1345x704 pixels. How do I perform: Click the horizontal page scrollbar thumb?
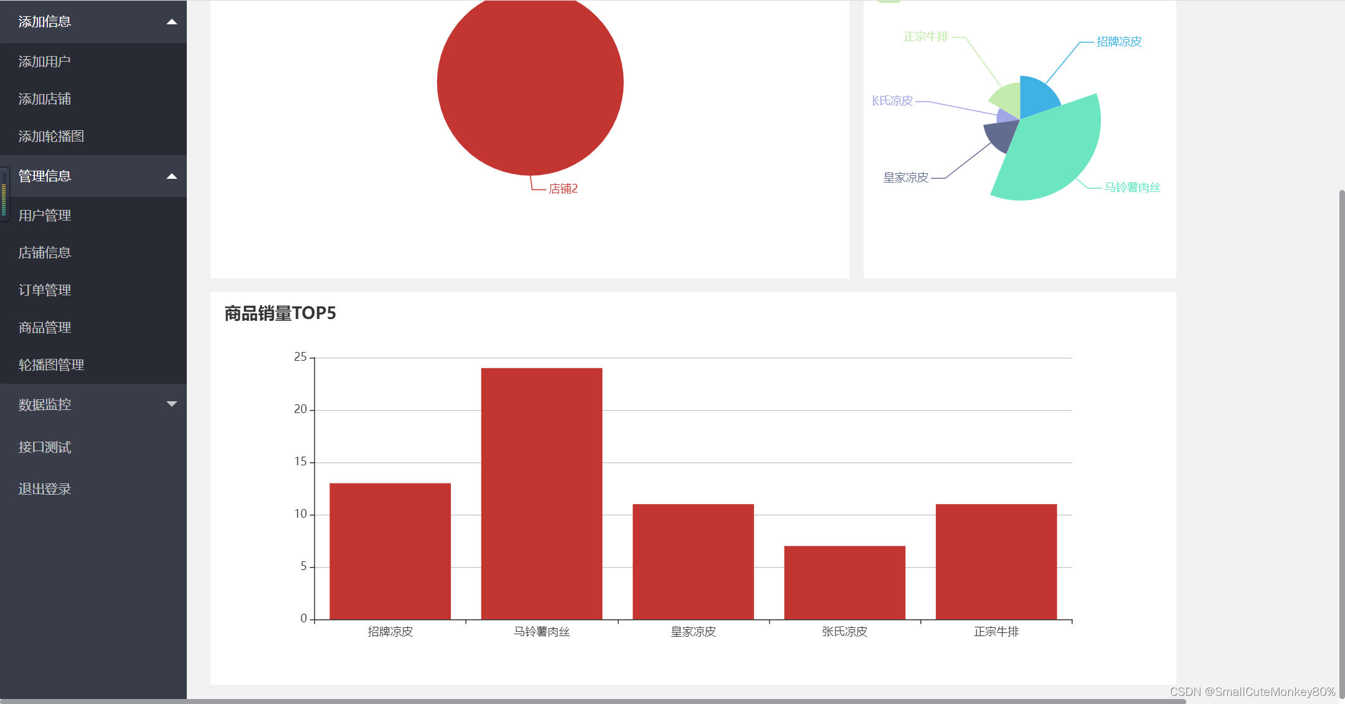[x=593, y=702]
